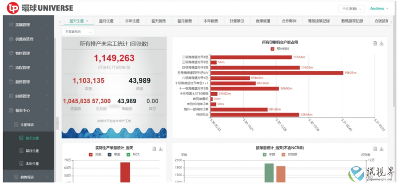The width and height of the screenshot is (398, 183).
Task: Expand the 銷售報表 sidebar item
Action: [28, 177]
